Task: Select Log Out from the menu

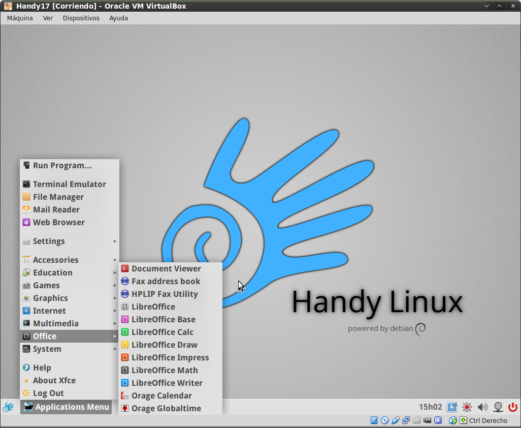Action: tap(48, 393)
